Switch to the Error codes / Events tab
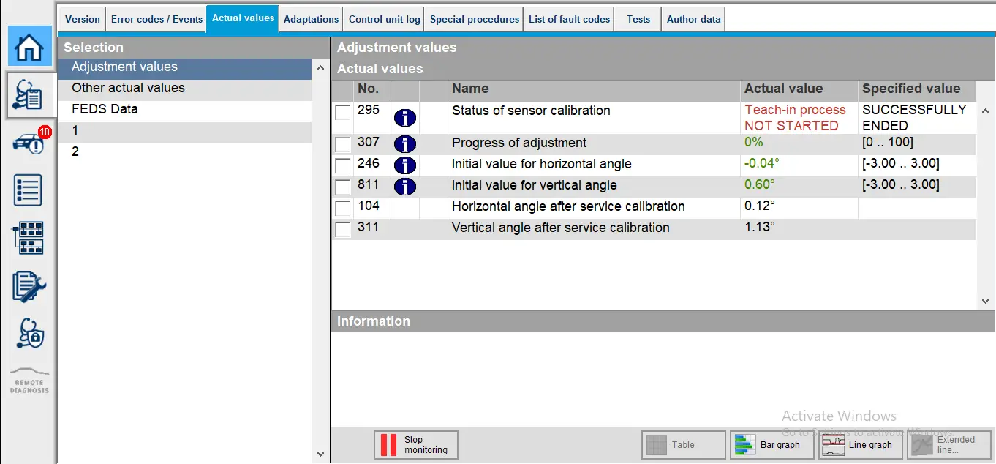Image resolution: width=996 pixels, height=464 pixels. point(156,19)
